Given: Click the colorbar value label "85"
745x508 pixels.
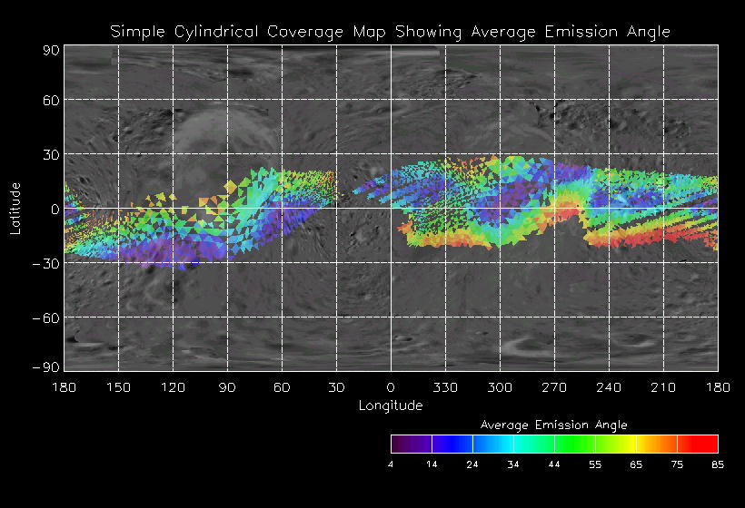Looking at the screenshot, I should click(718, 464).
